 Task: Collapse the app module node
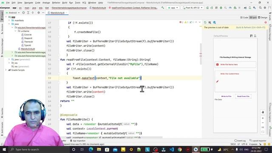6,17
